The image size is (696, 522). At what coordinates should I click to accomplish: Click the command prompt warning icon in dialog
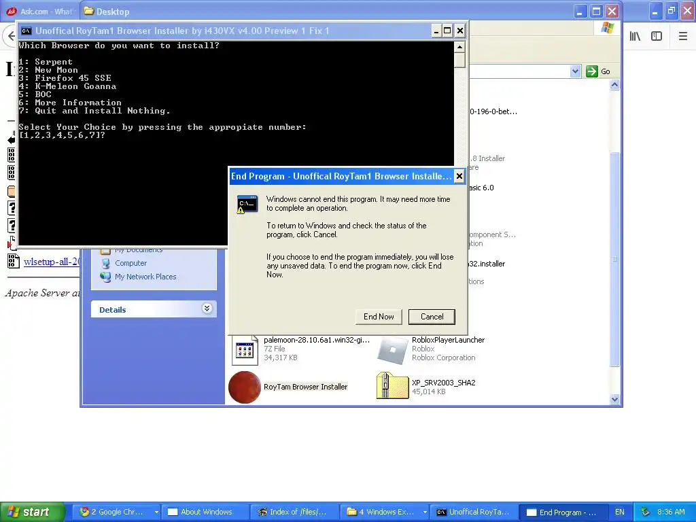(247, 204)
